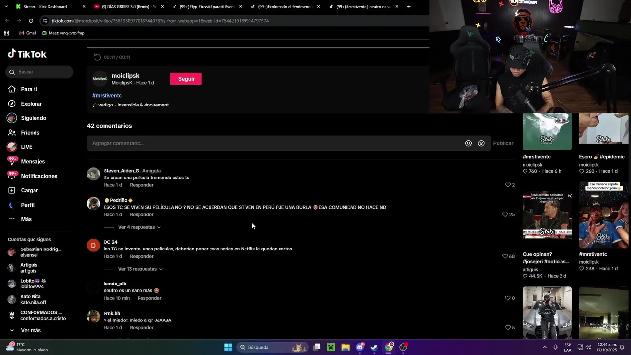Open Perfil moon avatar icon
631x355 pixels.
pos(12,205)
